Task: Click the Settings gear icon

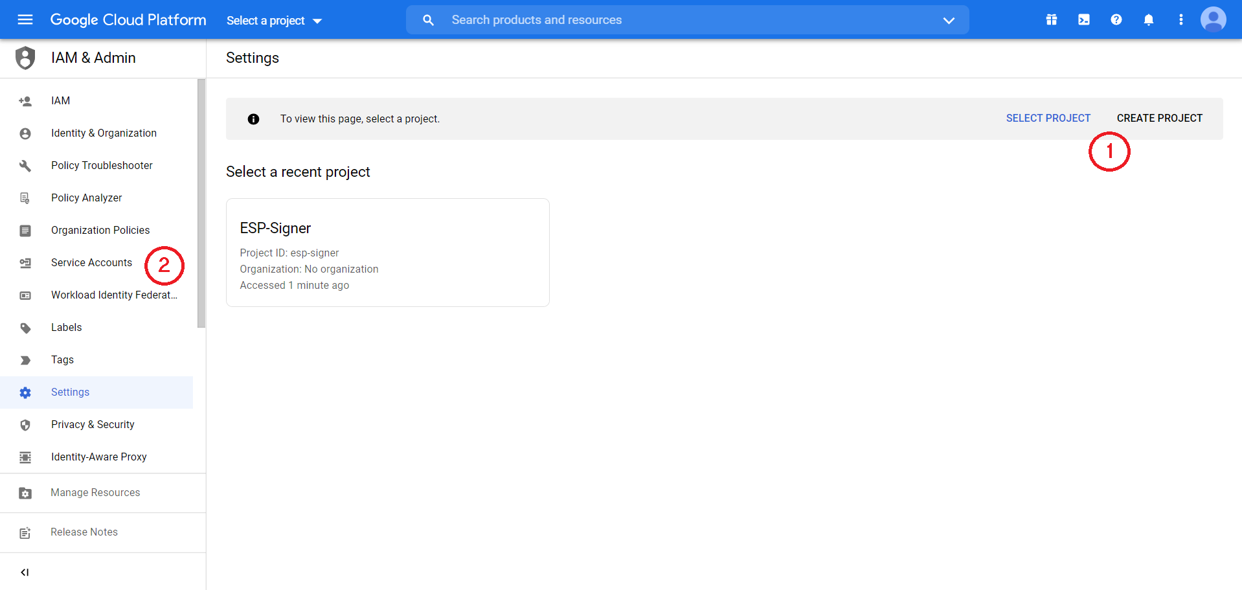Action: [25, 392]
